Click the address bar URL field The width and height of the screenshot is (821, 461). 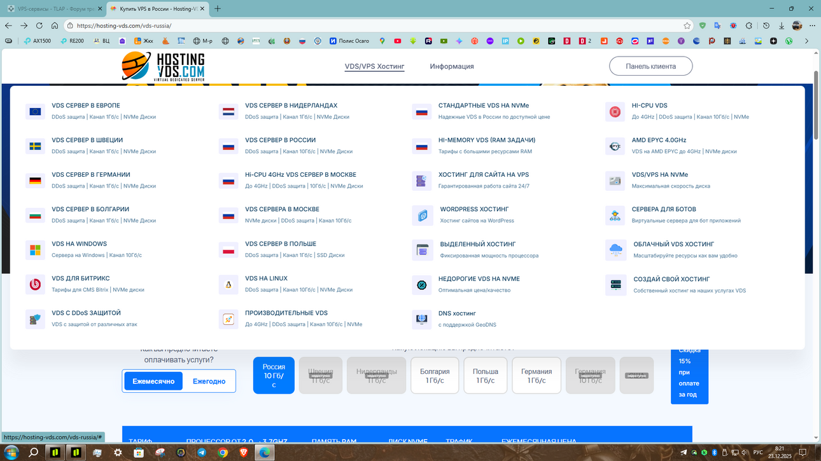coord(375,25)
